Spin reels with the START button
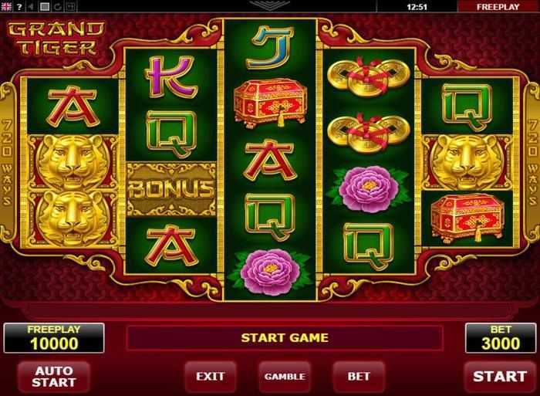540x396 pixels. [500, 377]
